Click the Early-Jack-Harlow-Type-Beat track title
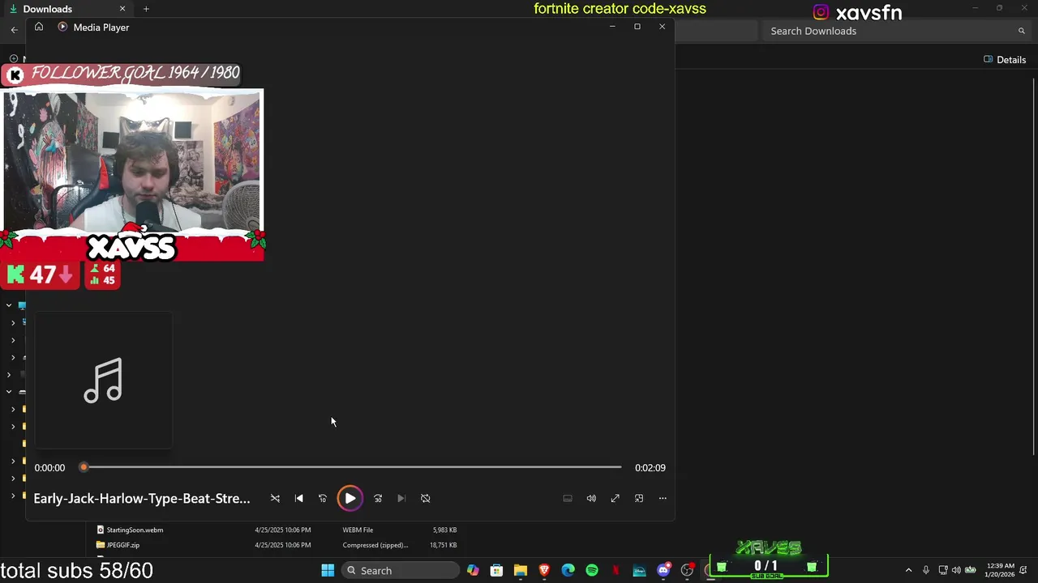The image size is (1038, 583). [142, 499]
